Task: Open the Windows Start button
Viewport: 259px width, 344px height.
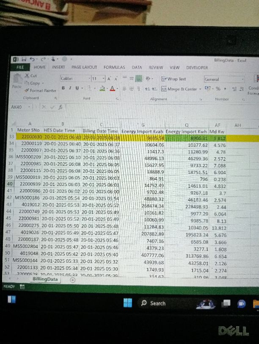Action: pyautogui.click(x=128, y=303)
